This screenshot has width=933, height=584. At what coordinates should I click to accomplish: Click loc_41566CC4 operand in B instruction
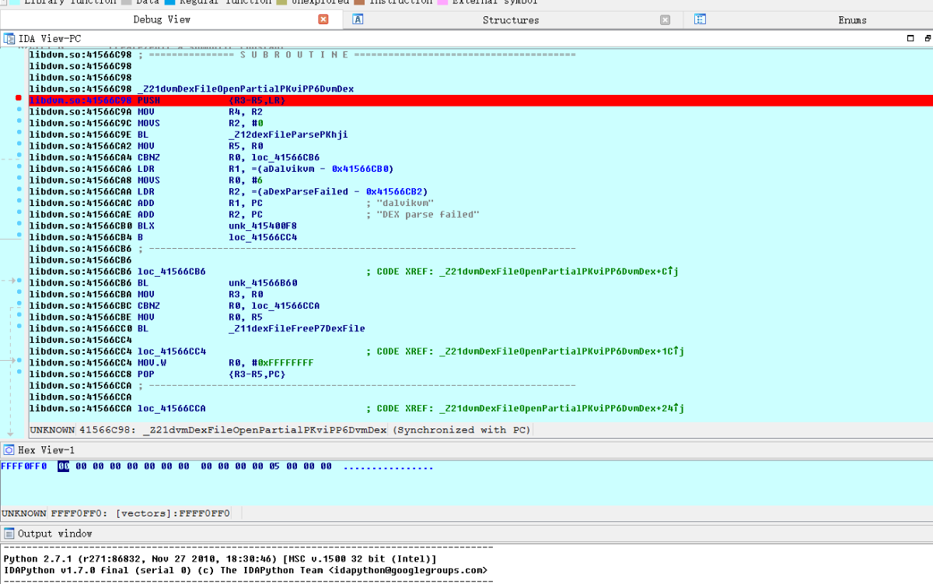coord(262,237)
